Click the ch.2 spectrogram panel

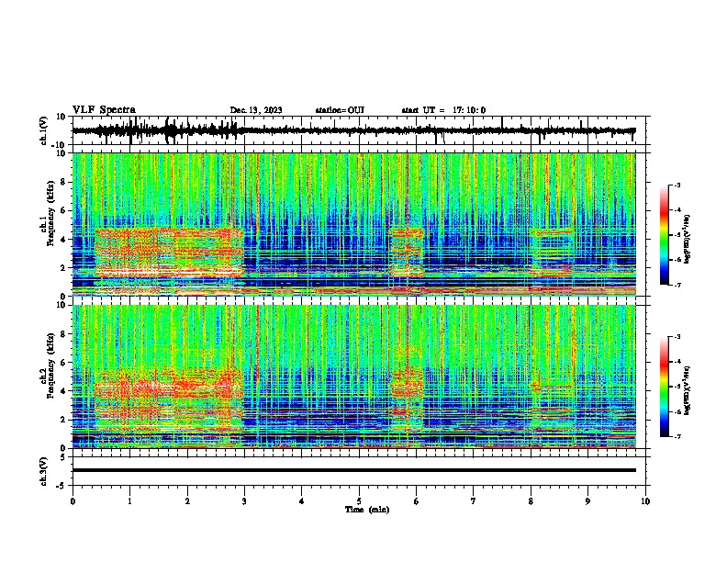(354, 377)
